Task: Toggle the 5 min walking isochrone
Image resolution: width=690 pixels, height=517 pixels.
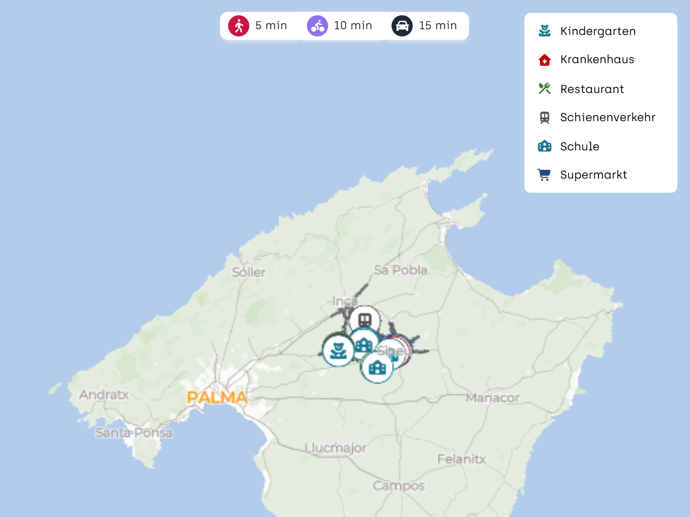Action: coord(258,26)
